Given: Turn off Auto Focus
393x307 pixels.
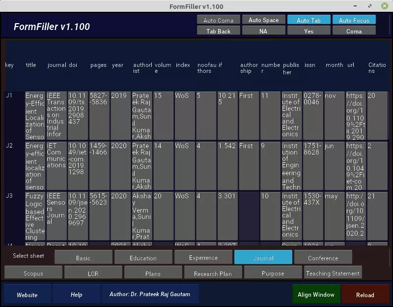Looking at the screenshot, I should pyautogui.click(x=354, y=20).
